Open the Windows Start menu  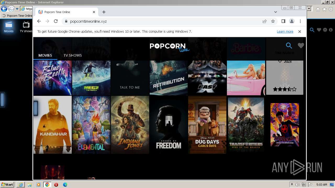coord(7,184)
